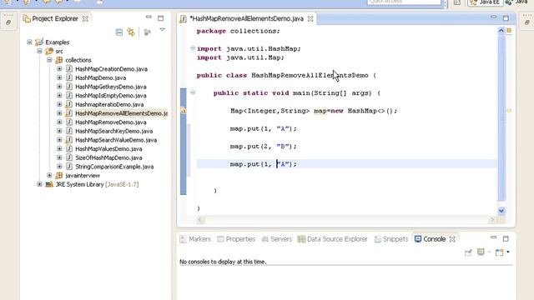Click the warning marker beside the Map declaration
This screenshot has height=300, width=534.
(x=184, y=110)
